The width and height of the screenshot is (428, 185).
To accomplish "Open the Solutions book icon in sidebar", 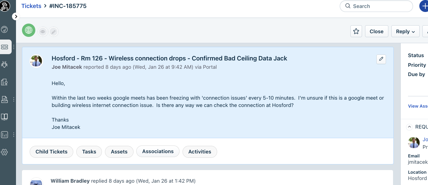I will [x=4, y=117].
